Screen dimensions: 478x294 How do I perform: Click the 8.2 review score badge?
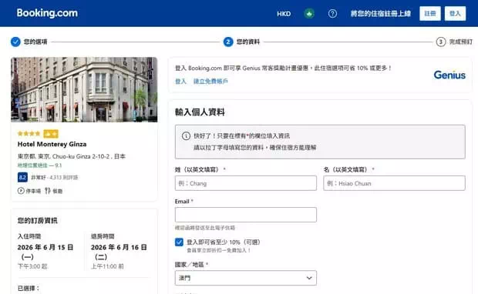(22, 177)
